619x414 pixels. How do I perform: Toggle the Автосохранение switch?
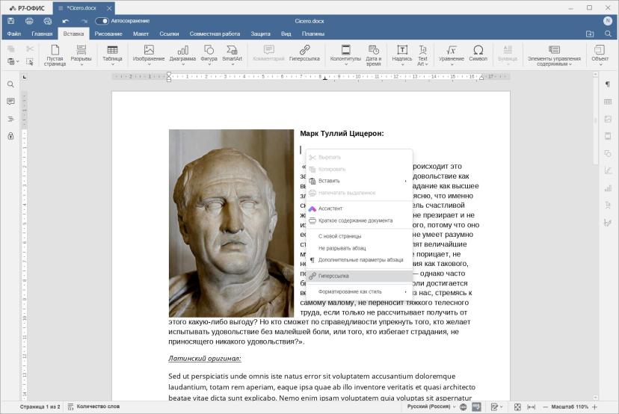point(102,21)
